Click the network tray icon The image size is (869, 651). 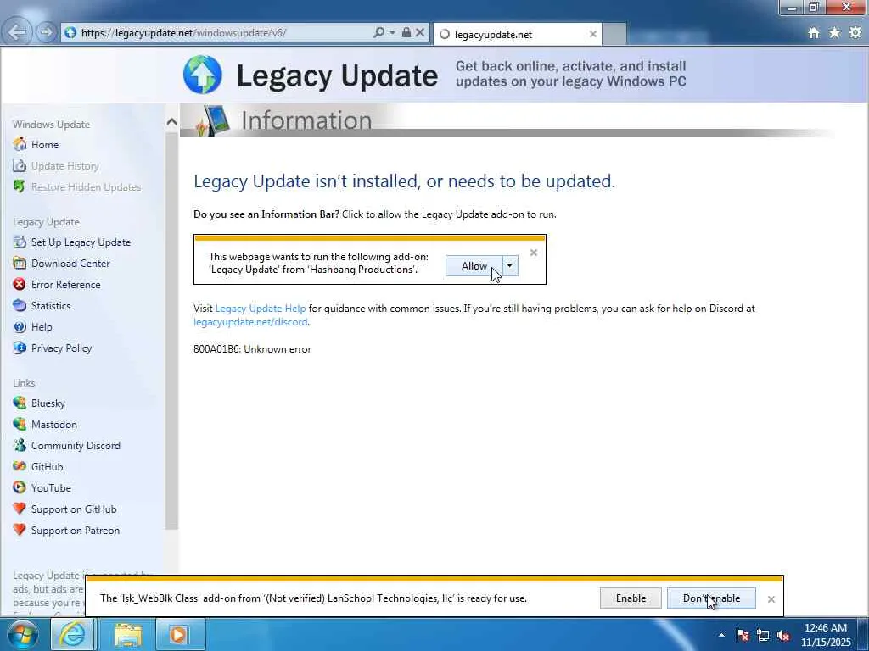click(x=763, y=635)
